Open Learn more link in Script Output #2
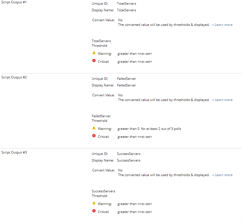The height and width of the screenshot is (219, 242). [x=223, y=100]
